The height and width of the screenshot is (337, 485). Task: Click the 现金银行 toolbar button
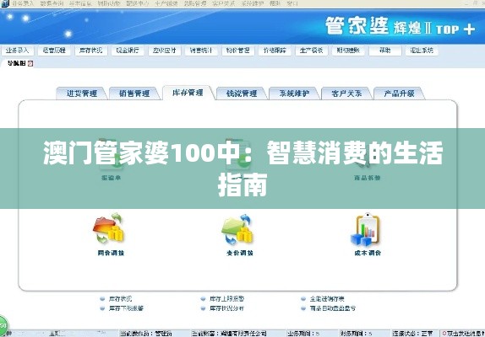click(x=128, y=51)
